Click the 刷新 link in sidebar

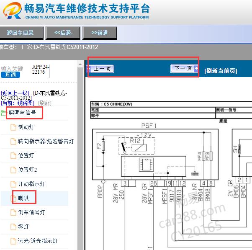click(x=45, y=103)
